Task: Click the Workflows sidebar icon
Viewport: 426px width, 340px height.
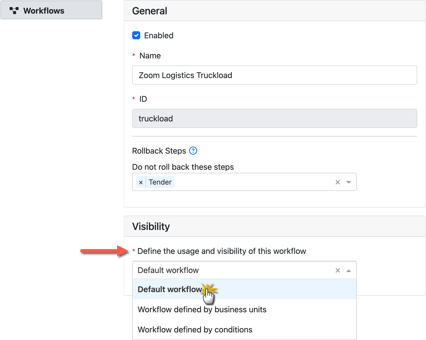Action: (14, 10)
